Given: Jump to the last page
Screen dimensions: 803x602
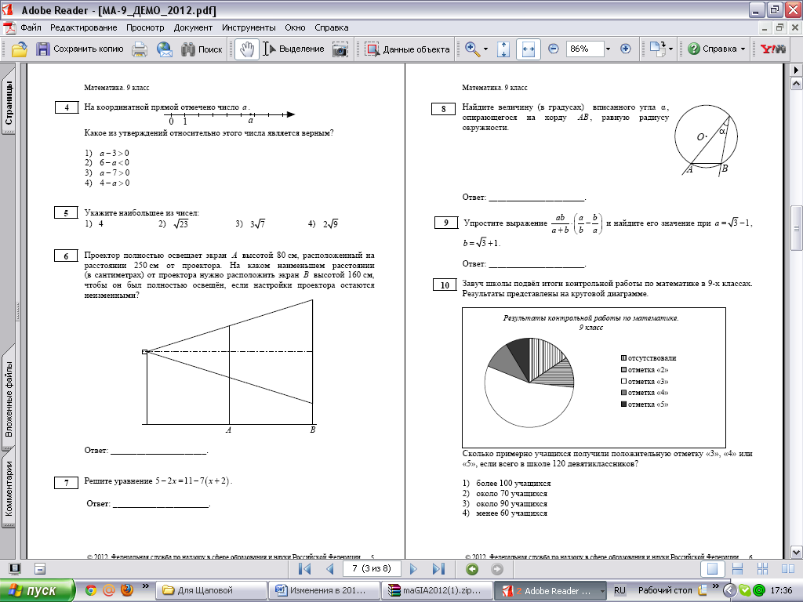Looking at the screenshot, I should 438,569.
